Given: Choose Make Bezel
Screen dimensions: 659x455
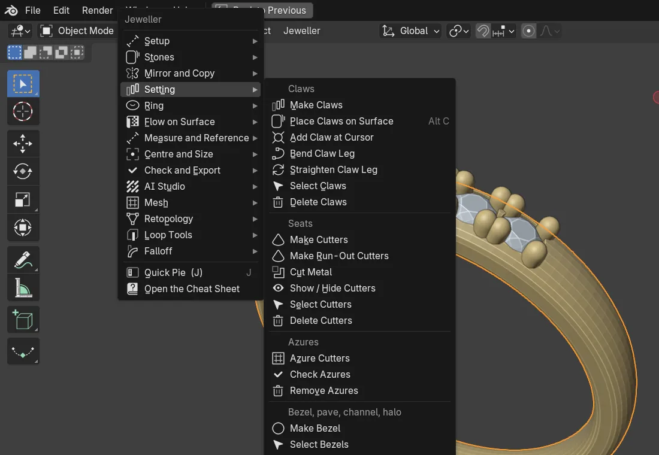Looking at the screenshot, I should point(360,428).
